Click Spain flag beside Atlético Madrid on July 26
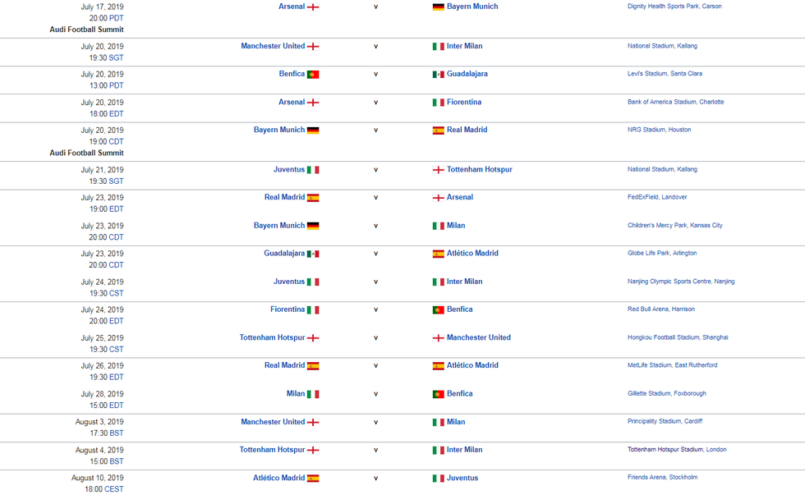Viewport: 805px width, 504px height. (439, 366)
